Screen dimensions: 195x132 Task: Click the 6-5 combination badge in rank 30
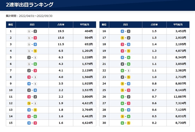(125, 123)
